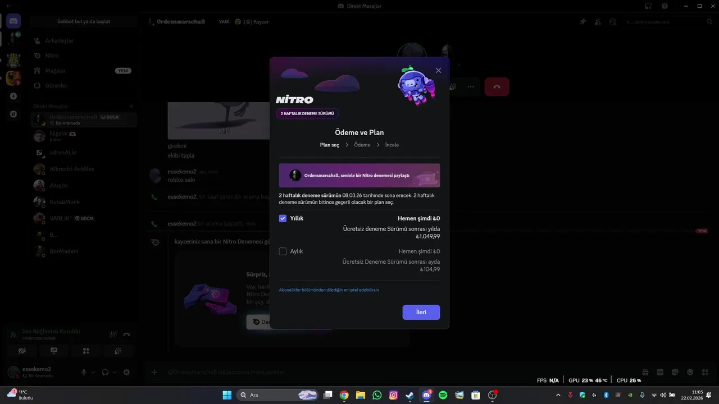Click the taskbar Ara search box
The width and height of the screenshot is (719, 404).
(x=278, y=395)
